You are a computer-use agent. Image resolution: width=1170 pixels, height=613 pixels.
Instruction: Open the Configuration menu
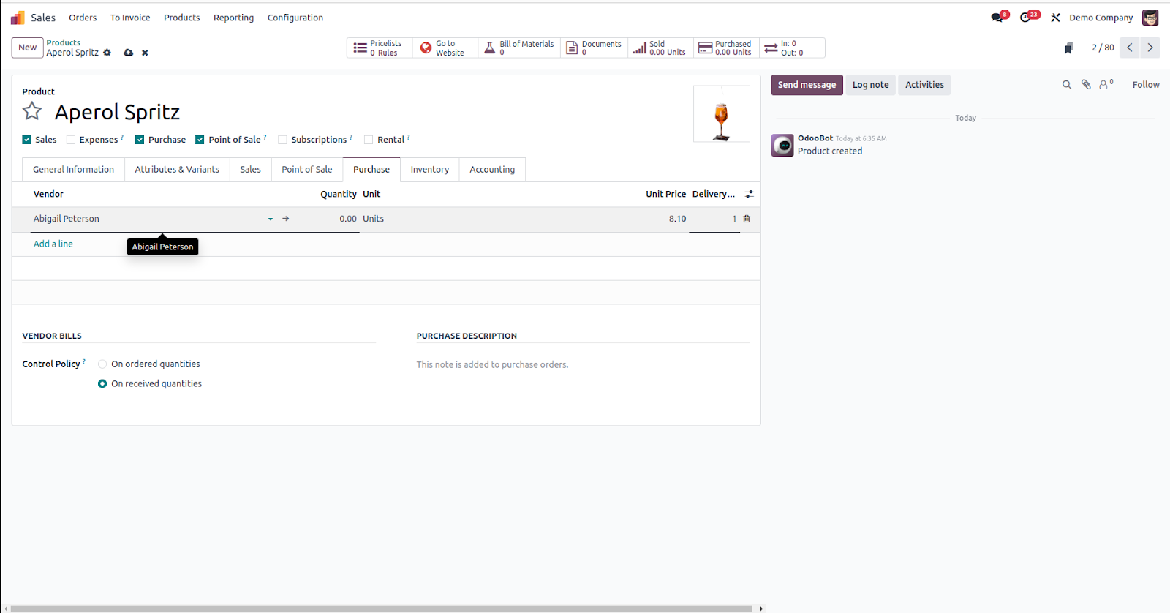coord(295,18)
